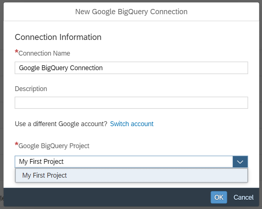Expand the Google BigQuery Project dropdown arrow
The image size is (262, 209).
tap(240, 162)
